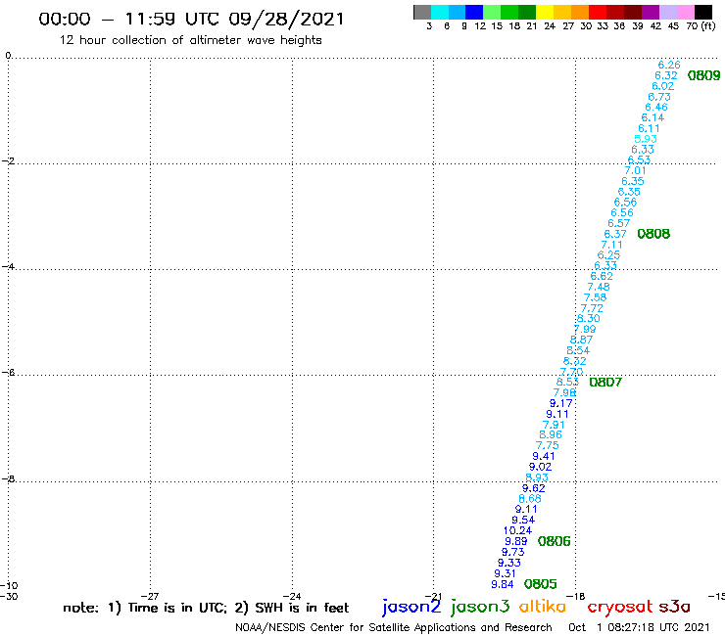Pick the lavender swatch in the color legend
Image resolution: width=725 pixels, height=636 pixels.
click(668, 12)
